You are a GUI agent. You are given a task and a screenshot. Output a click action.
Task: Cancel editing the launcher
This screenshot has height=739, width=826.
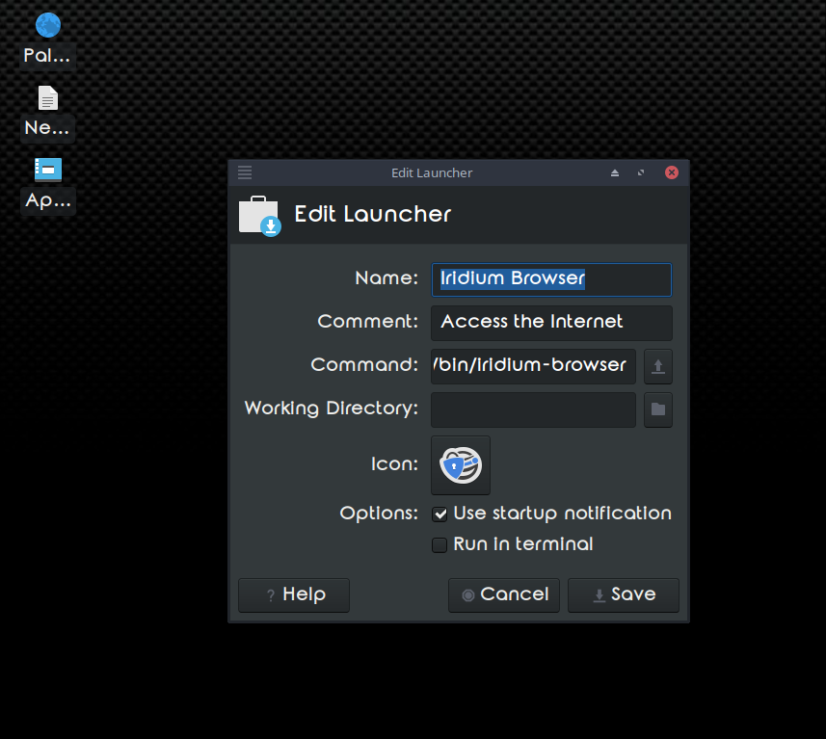point(504,595)
